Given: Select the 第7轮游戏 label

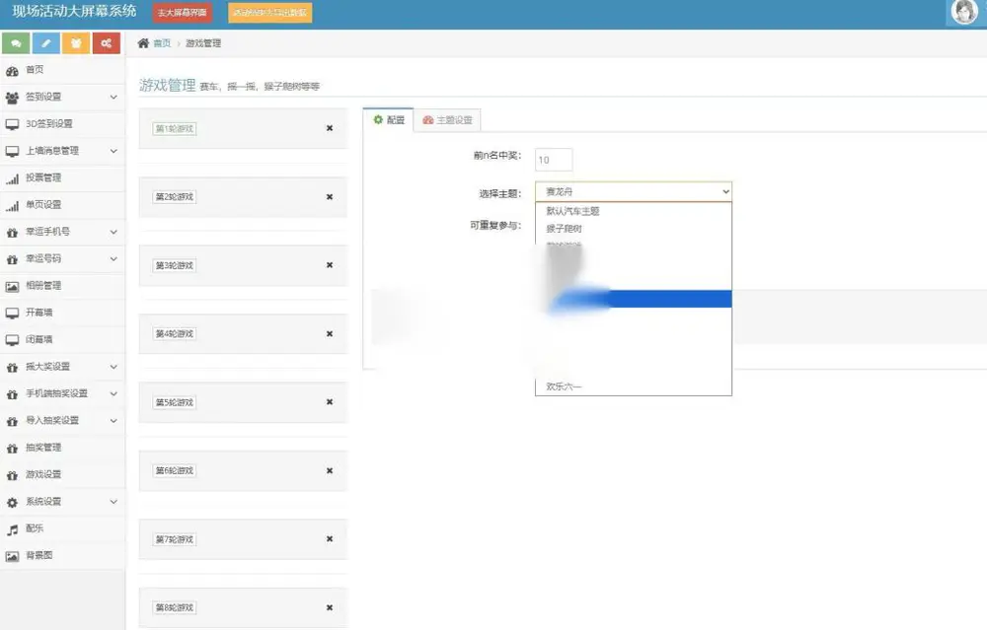Looking at the screenshot, I should (x=175, y=539).
